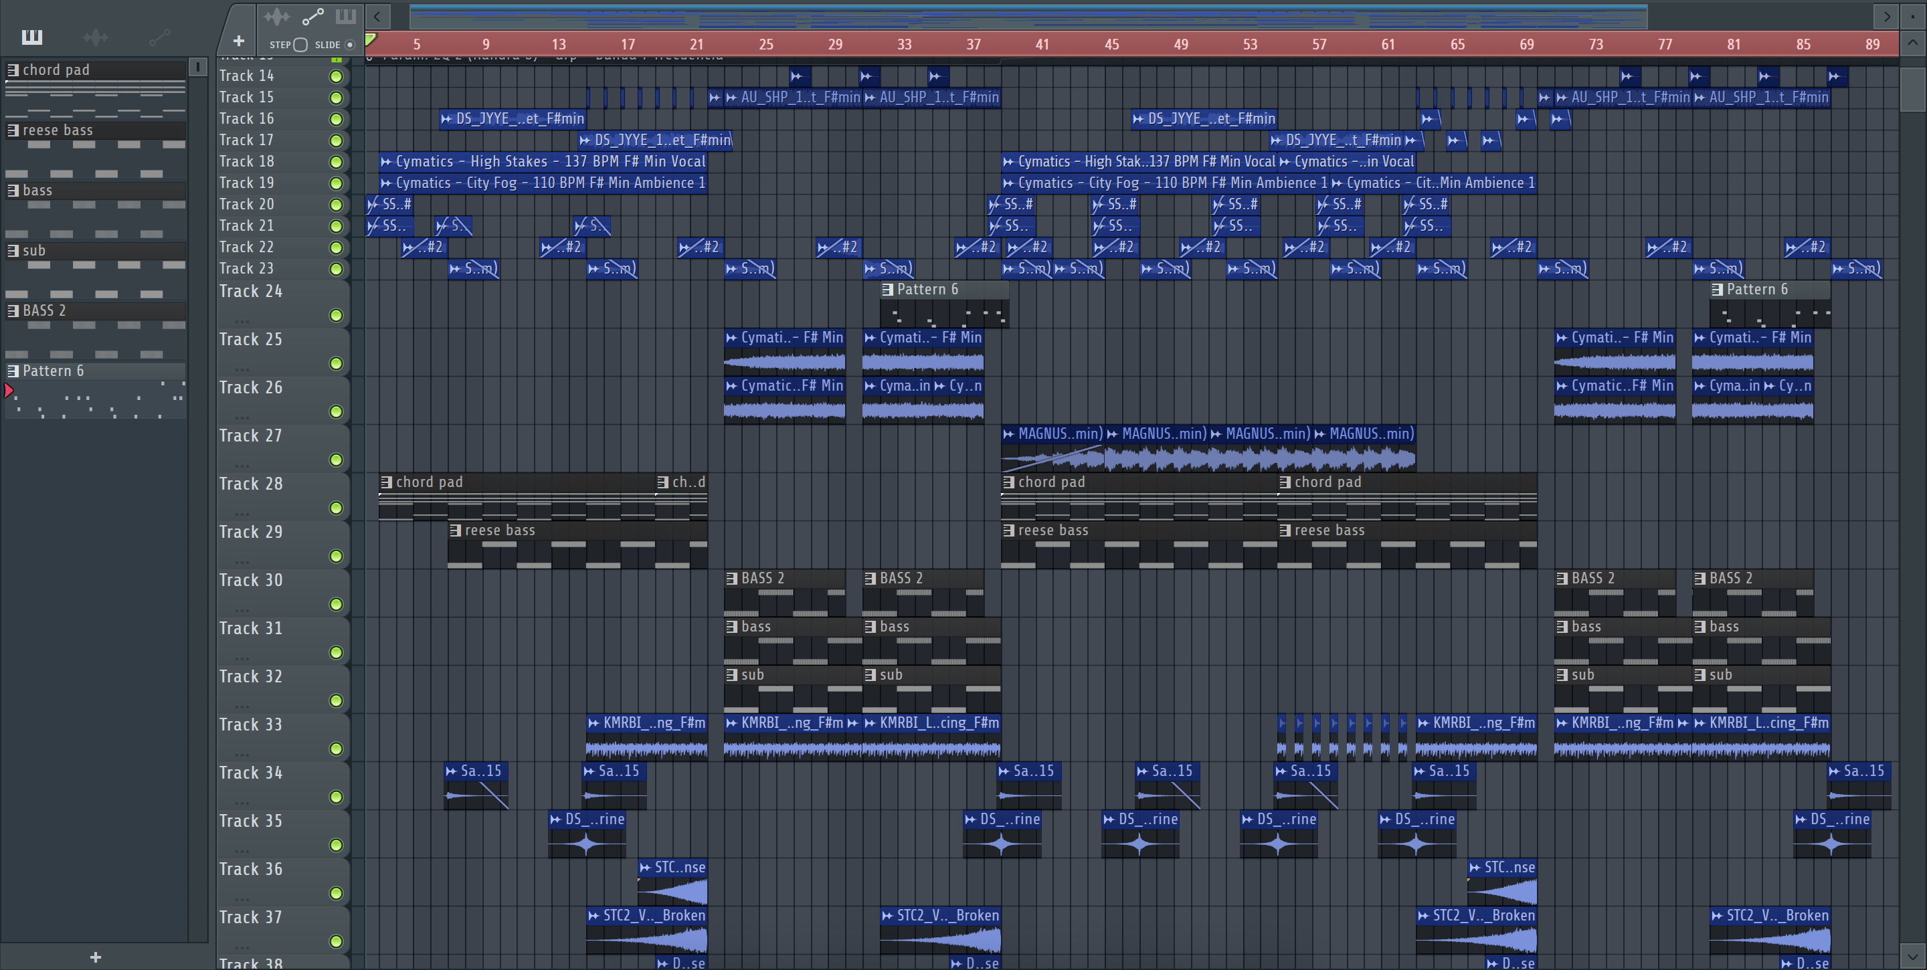Click the song overview scrollbar thumb at top
Screen dimensions: 1927x970
(x=1028, y=15)
